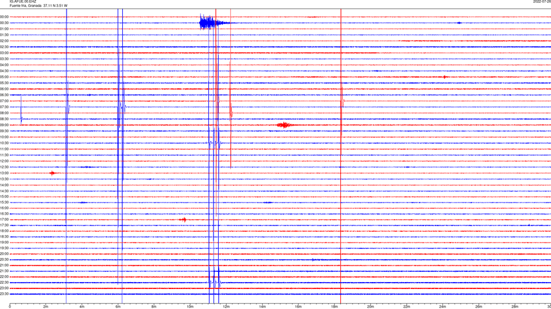
Task: Select the 23:00 trace time label
Action: pos(4,288)
